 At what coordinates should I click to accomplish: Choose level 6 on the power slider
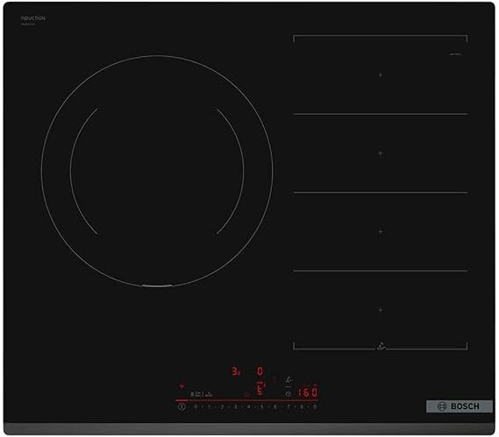pos(275,406)
